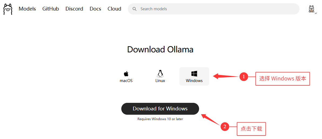
Task: Click the red number 1 annotation circle
Action: [244, 77]
